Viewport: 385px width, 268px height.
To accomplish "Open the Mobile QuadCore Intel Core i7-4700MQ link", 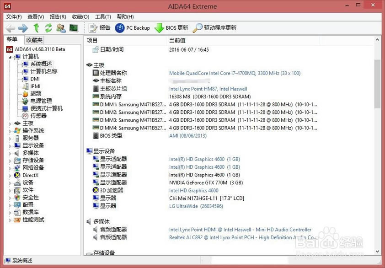I will [x=235, y=73].
